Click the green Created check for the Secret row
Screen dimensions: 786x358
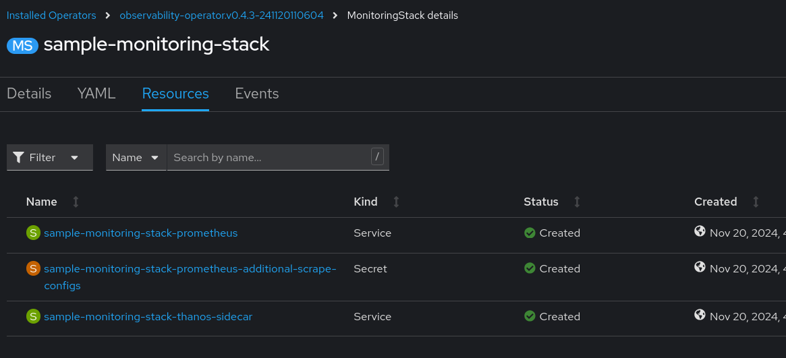tap(530, 268)
